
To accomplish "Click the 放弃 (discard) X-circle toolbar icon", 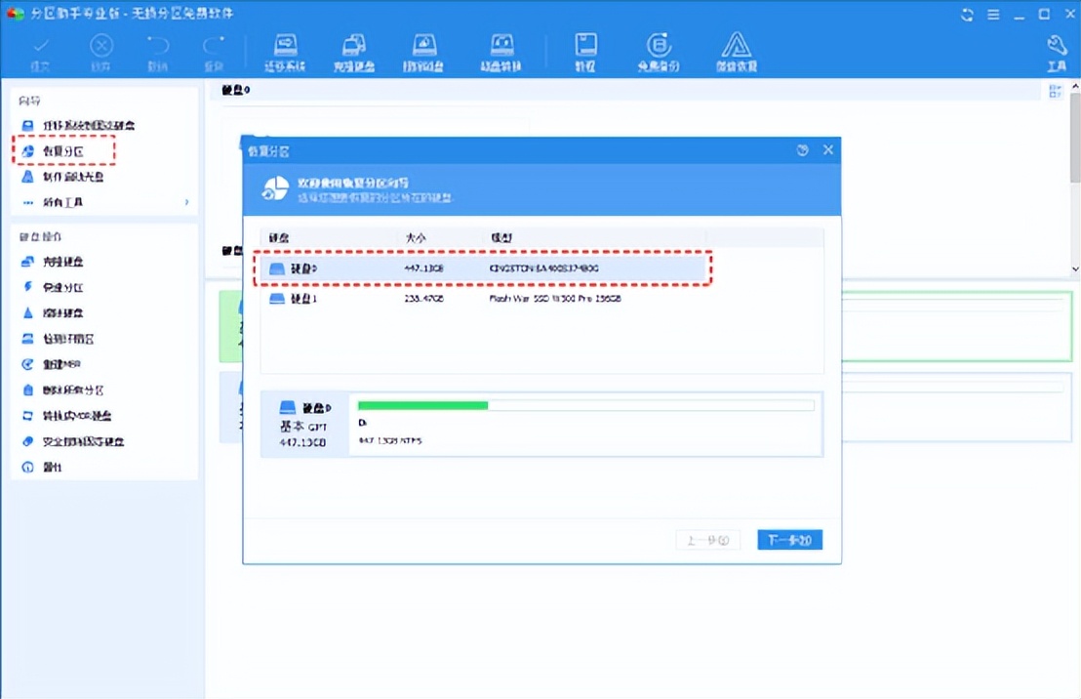I will click(x=100, y=53).
